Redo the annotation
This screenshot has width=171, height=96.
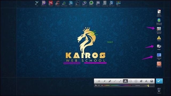(x=99, y=85)
